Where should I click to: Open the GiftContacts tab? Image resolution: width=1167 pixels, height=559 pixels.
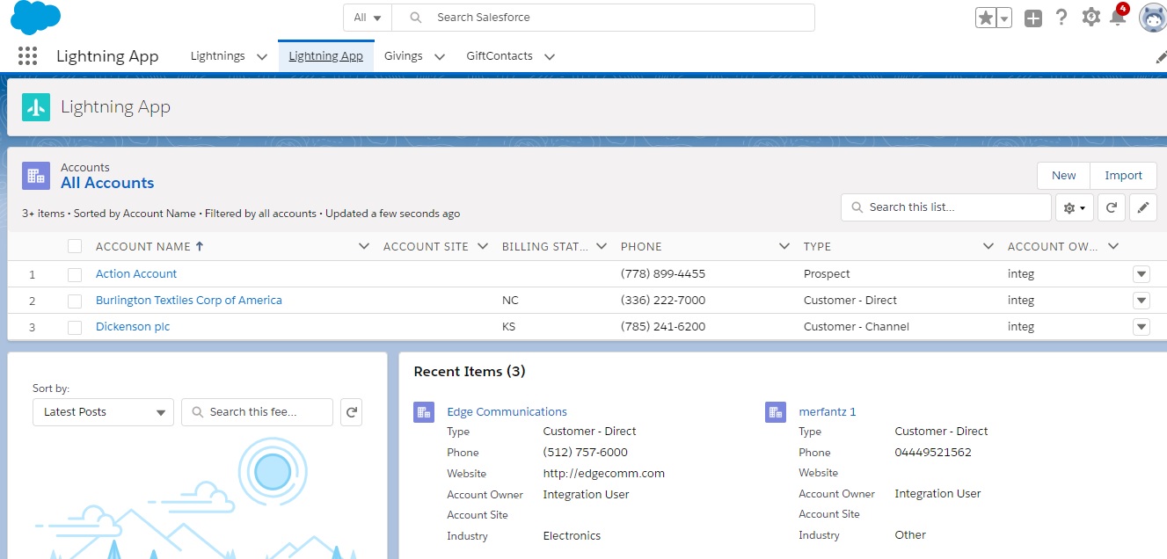[501, 55]
